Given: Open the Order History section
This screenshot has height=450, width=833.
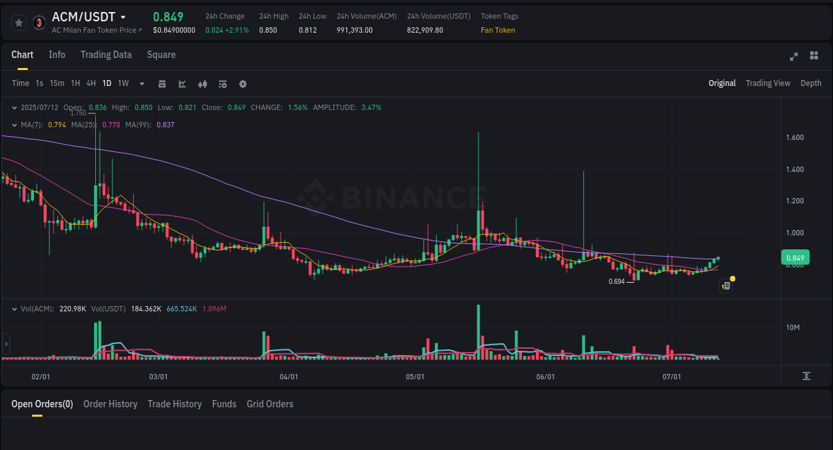Looking at the screenshot, I should point(110,404).
